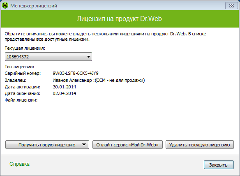Click the "Получить новую лицензию" button

[x=47, y=145]
